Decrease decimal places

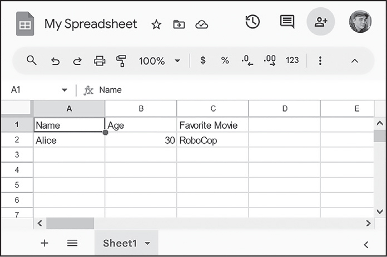click(247, 61)
